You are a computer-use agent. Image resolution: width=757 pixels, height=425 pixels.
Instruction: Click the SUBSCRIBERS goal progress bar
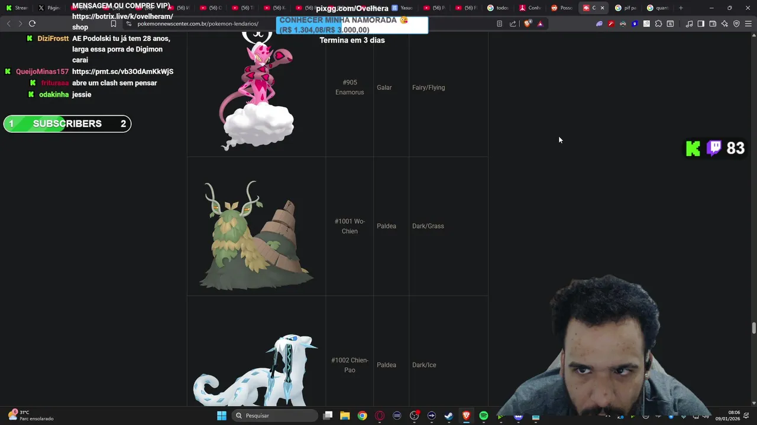(67, 124)
